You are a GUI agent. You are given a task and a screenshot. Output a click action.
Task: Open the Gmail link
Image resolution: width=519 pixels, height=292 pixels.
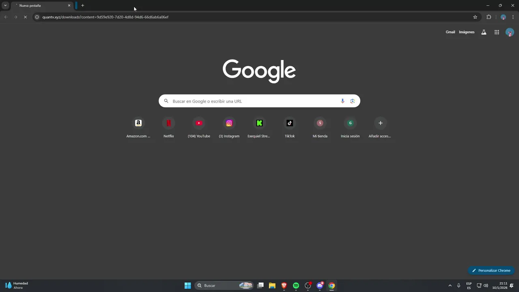450,32
